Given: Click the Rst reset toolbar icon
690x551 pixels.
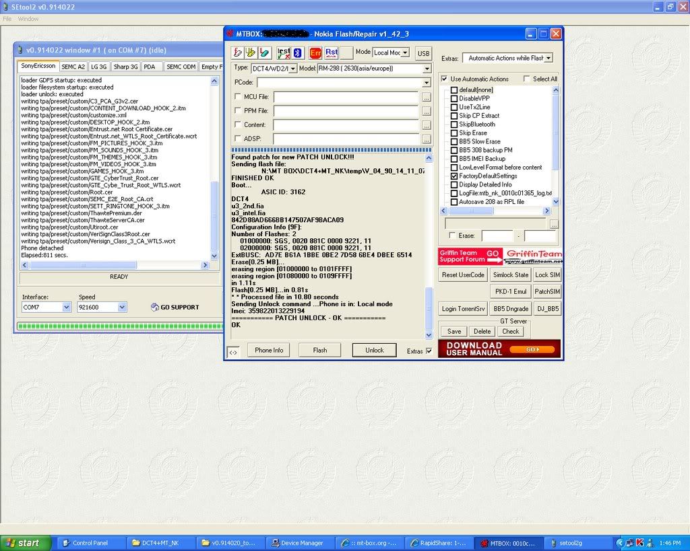Looking at the screenshot, I should pyautogui.click(x=332, y=52).
